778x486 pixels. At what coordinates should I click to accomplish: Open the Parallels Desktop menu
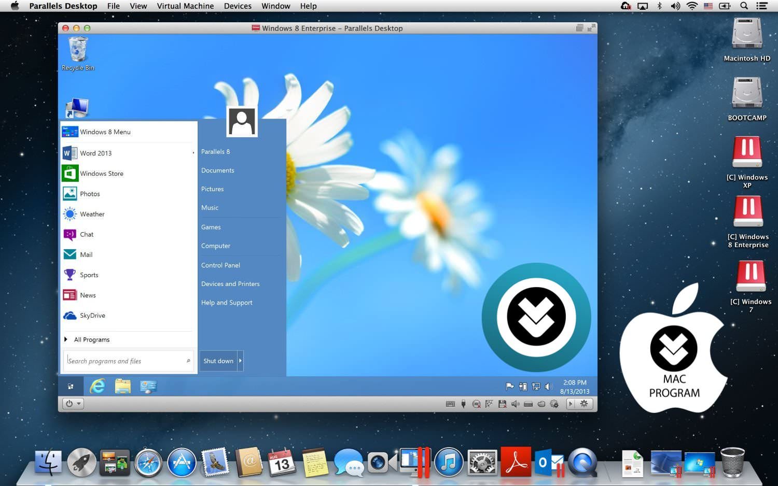tap(63, 6)
